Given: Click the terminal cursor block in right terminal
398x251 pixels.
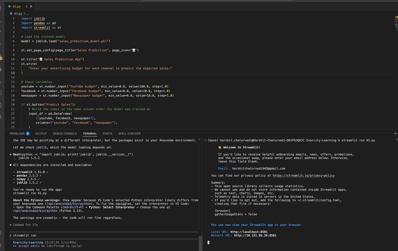Looking at the screenshot, I should (x=208, y=242).
